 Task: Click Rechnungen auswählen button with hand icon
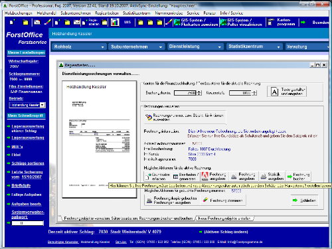click(x=185, y=118)
